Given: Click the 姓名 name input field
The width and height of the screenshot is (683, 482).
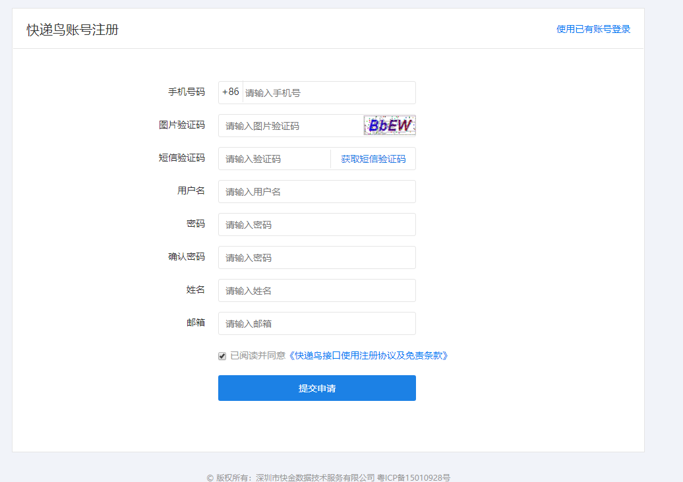Looking at the screenshot, I should point(317,291).
